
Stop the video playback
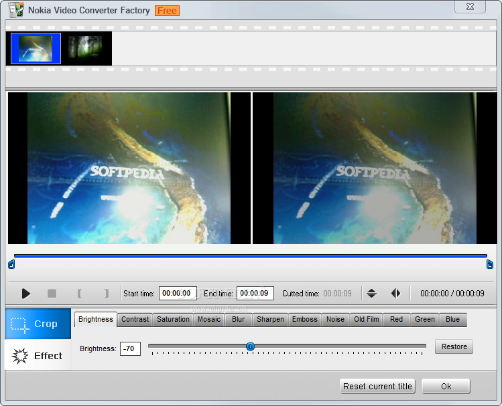(52, 293)
